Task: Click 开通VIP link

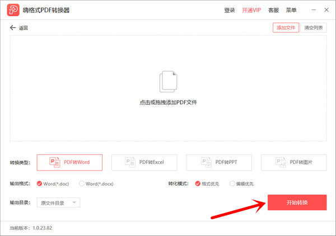Action: pyautogui.click(x=251, y=11)
